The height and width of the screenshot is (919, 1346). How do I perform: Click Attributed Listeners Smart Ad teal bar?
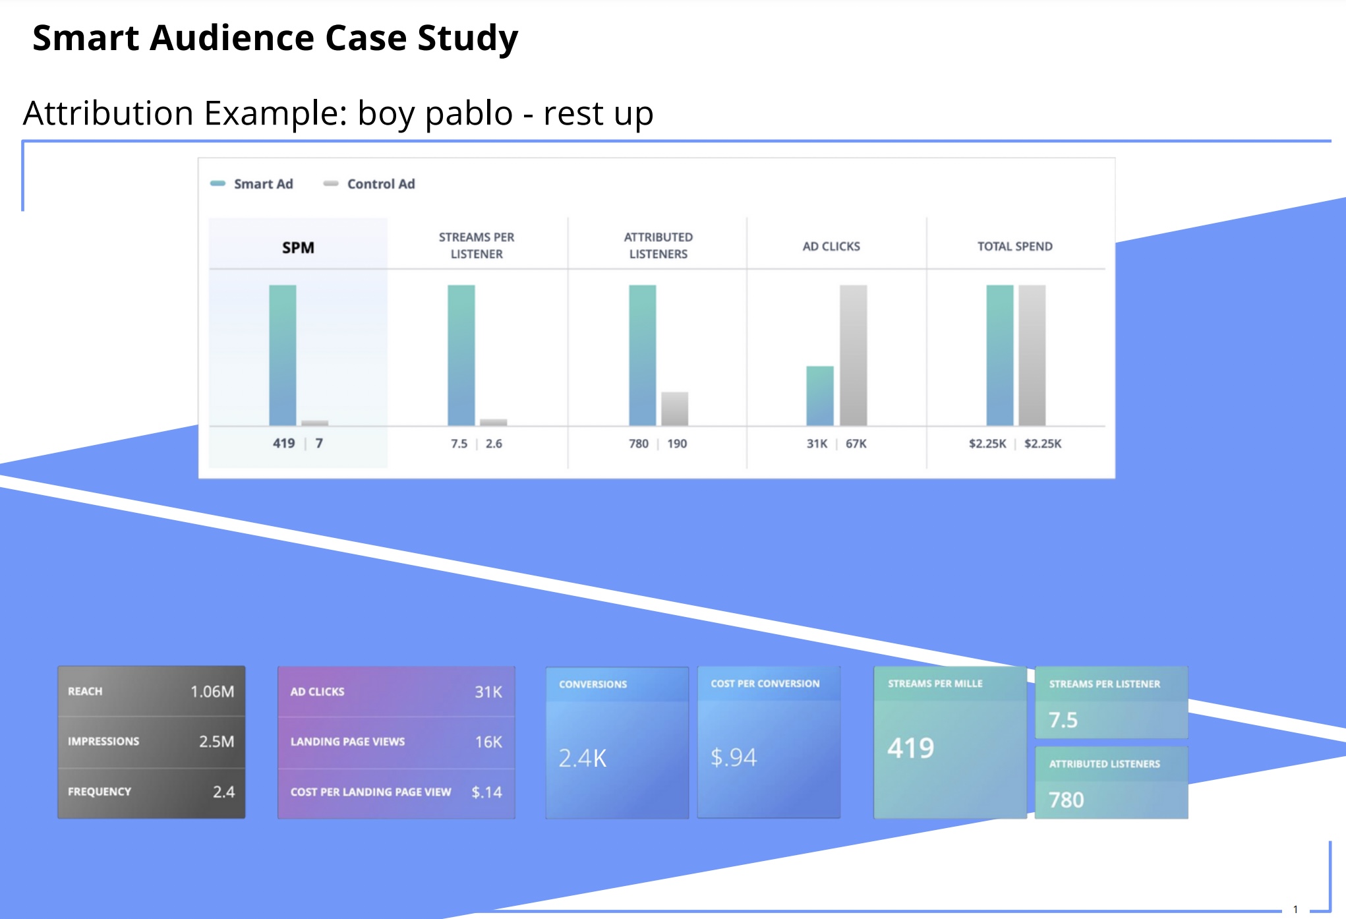pyautogui.click(x=643, y=355)
